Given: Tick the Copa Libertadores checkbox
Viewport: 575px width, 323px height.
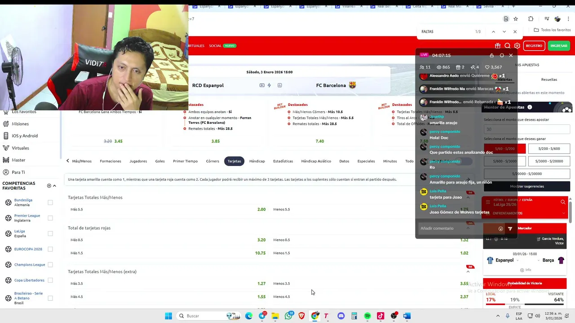Looking at the screenshot, I should tap(50, 280).
